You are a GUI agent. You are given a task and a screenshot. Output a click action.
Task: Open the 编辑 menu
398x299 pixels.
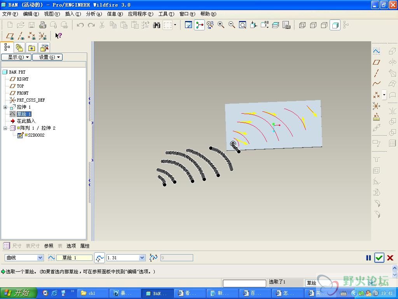click(31, 14)
